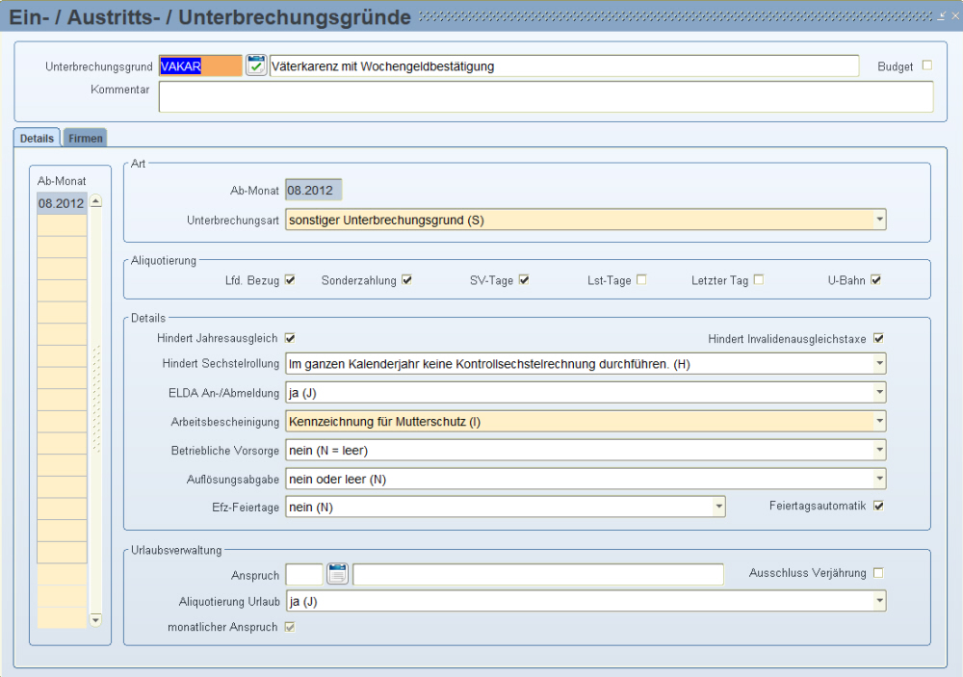Open the Unterbrechungsart dropdown
Image resolution: width=963 pixels, height=677 pixels.
[x=879, y=220]
